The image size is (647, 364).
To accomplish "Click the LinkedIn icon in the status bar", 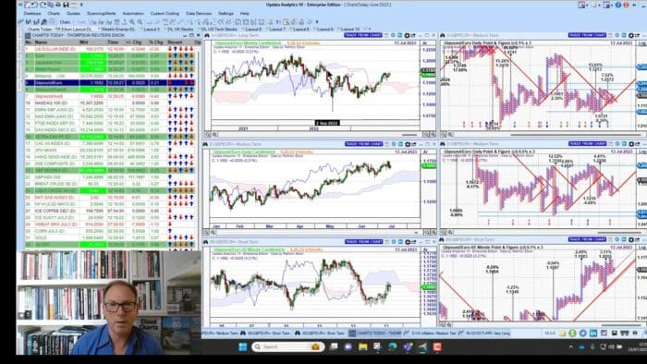I will click(593, 333).
